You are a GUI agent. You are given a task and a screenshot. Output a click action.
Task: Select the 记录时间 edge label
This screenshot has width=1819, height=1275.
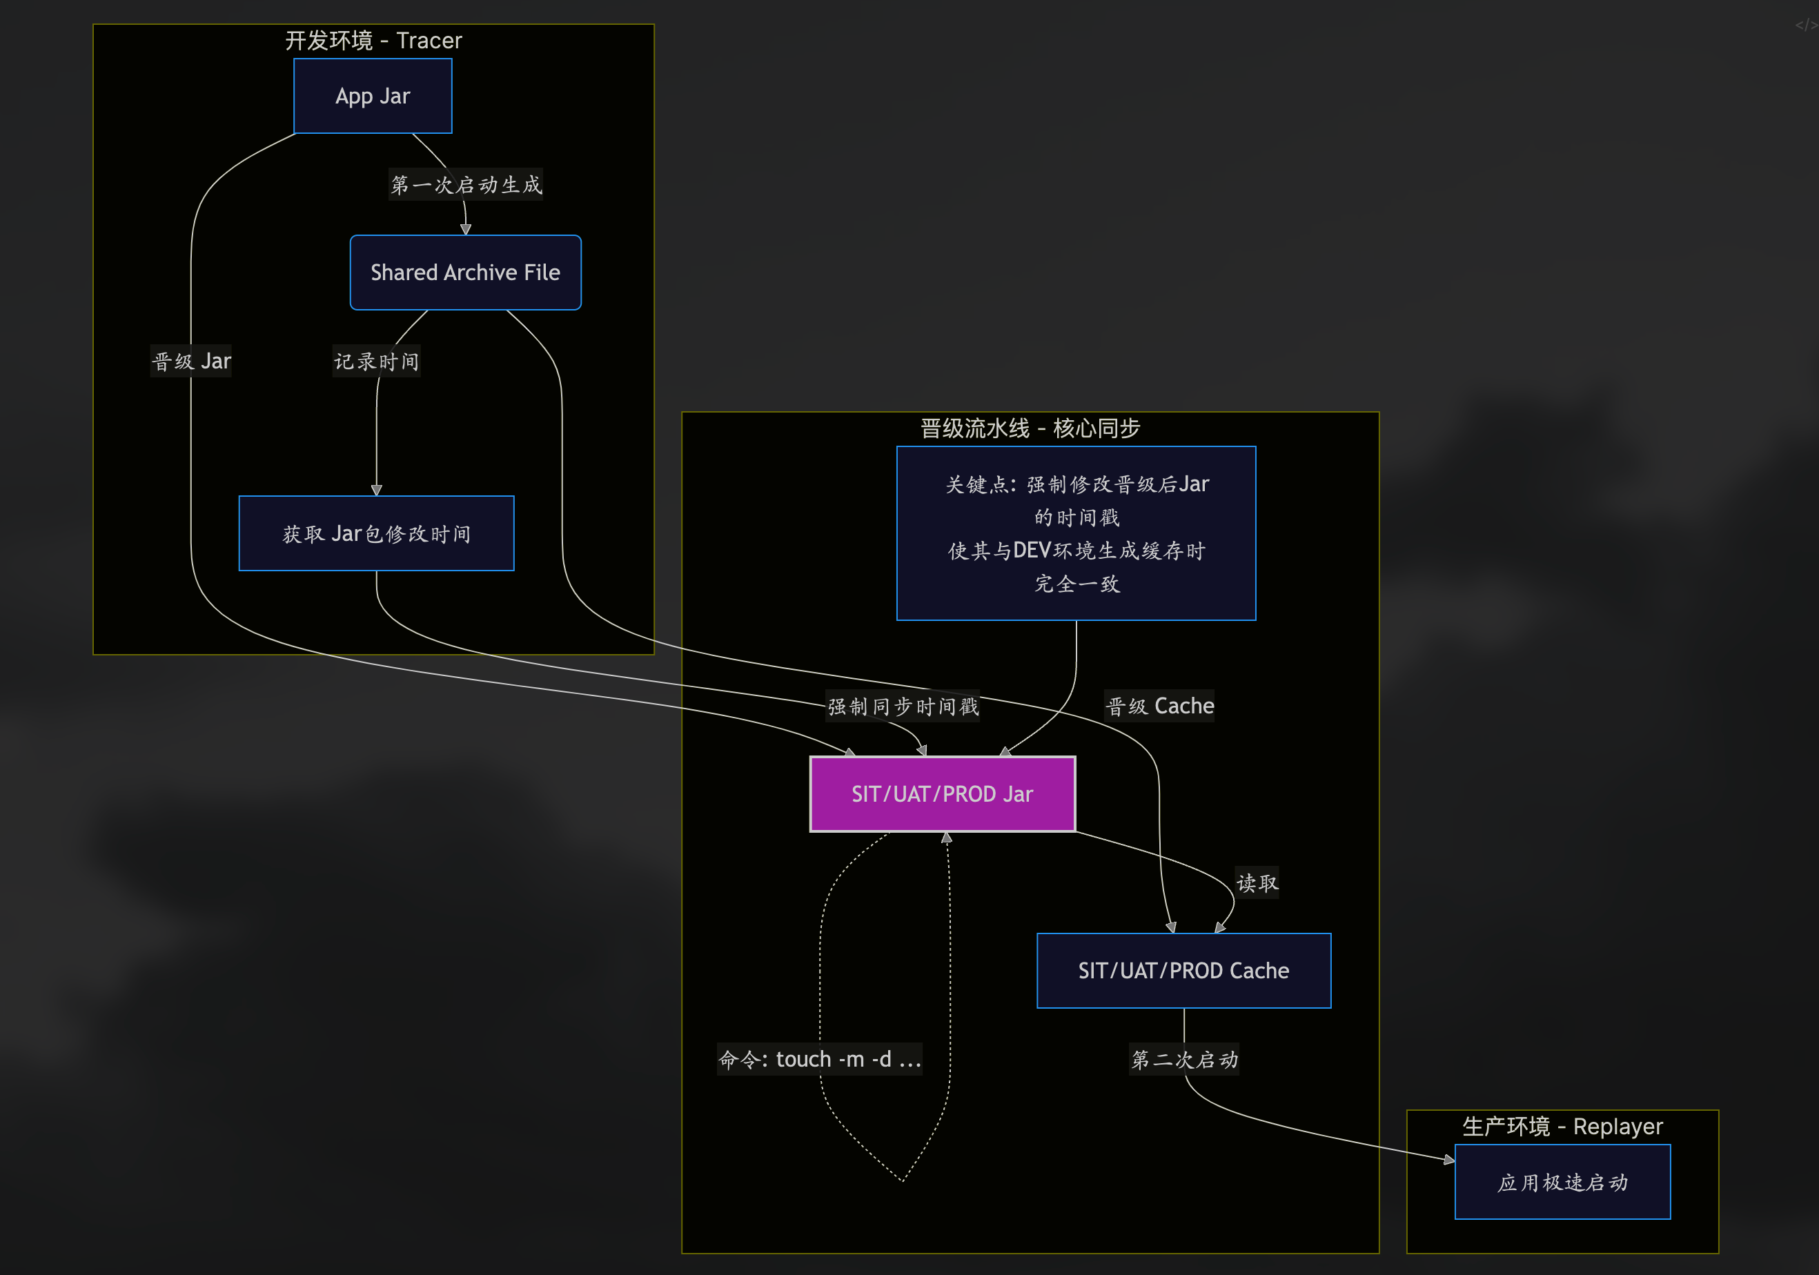(x=376, y=362)
